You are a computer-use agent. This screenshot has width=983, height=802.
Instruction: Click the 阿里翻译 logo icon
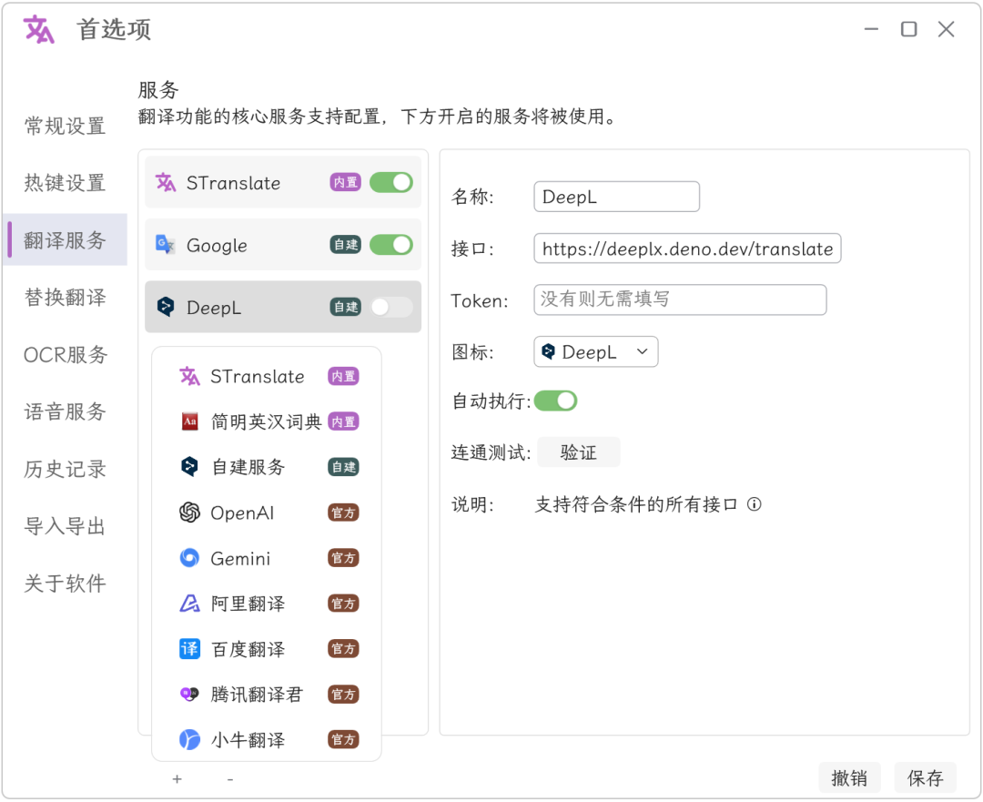click(189, 604)
